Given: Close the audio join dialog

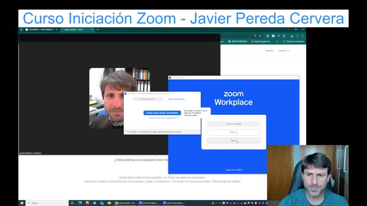Looking at the screenshot, I should point(198,93).
